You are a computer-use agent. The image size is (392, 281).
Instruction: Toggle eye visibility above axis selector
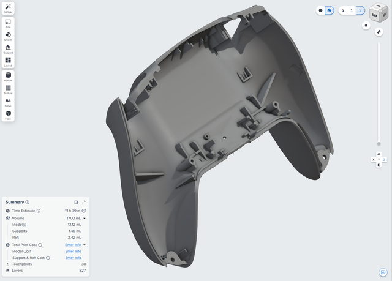coord(379,154)
